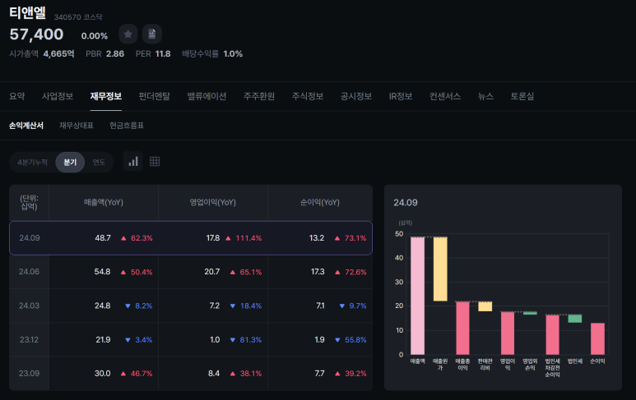The image size is (636, 400).
Task: Click the 81.3% operating profit decline value
Action: click(250, 340)
